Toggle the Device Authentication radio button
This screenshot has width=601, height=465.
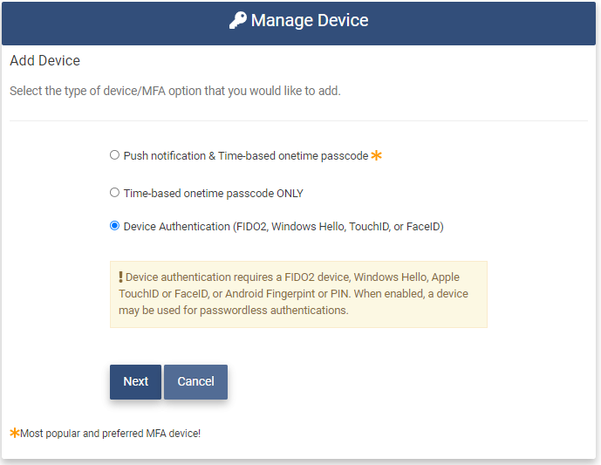(x=114, y=226)
